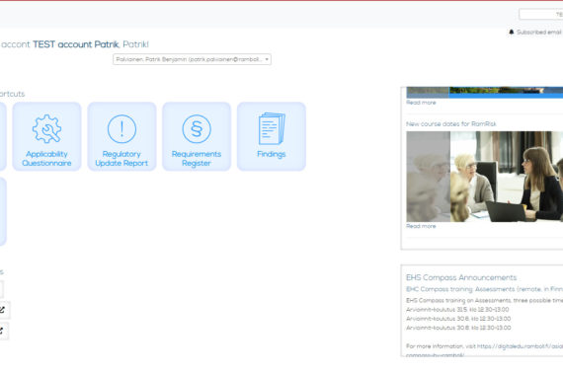This screenshot has width=563, height=375.
Task: Expand the Palviainen, Patrik Benjamin user dropdown
Action: click(192, 59)
